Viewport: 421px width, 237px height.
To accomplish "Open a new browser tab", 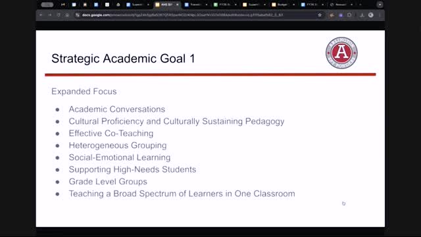I will (360, 5).
